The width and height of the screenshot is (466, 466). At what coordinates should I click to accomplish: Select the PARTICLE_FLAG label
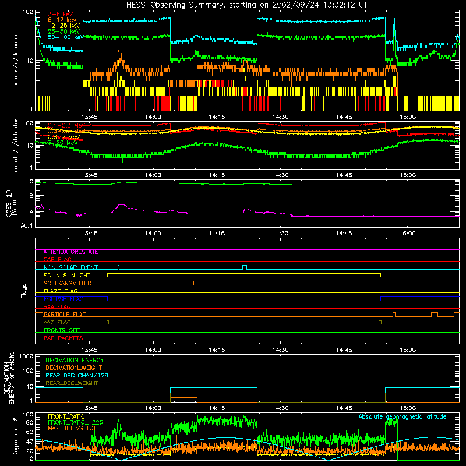(65, 315)
